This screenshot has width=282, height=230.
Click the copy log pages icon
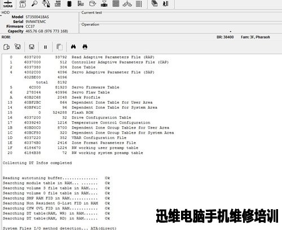tap(59, 47)
